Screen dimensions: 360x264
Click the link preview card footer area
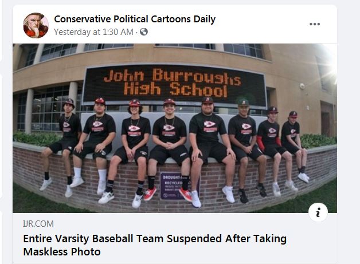pyautogui.click(x=175, y=238)
